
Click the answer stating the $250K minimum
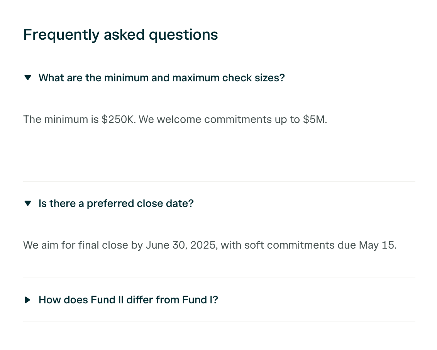pyautogui.click(x=175, y=119)
